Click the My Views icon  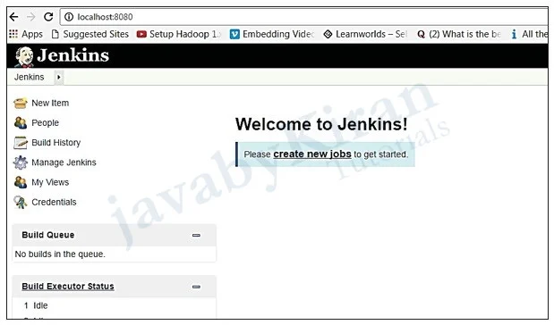coord(21,182)
